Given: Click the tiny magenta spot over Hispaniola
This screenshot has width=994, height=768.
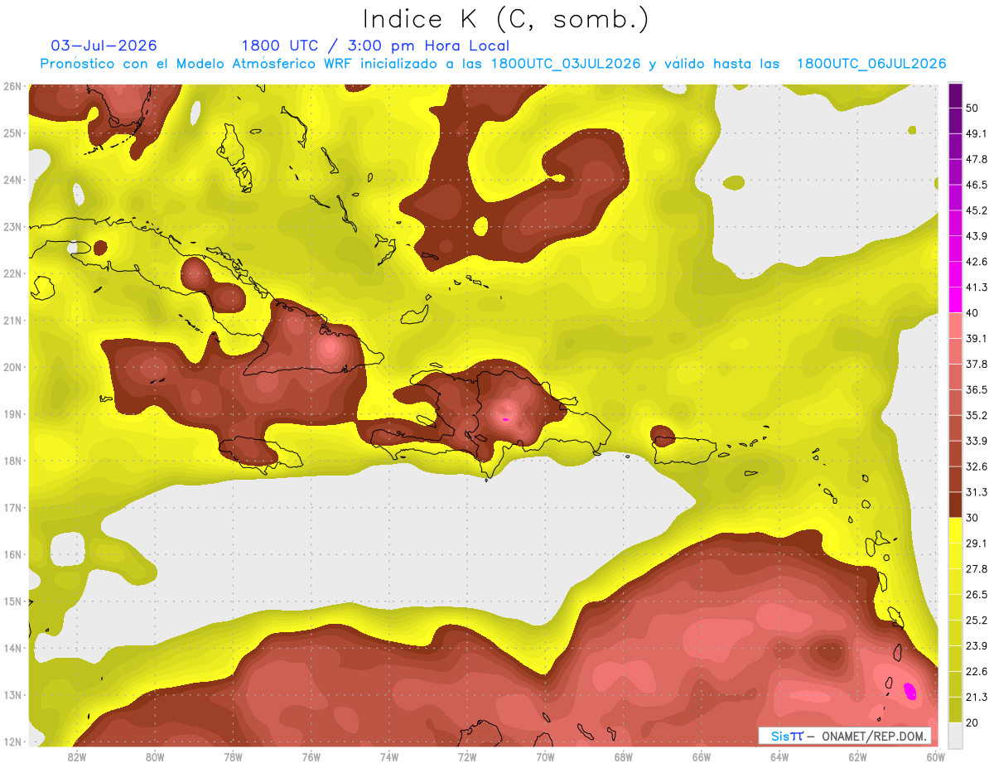Looking at the screenshot, I should tap(505, 419).
